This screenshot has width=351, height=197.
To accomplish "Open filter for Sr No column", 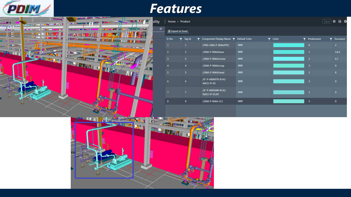I will pos(181,39).
